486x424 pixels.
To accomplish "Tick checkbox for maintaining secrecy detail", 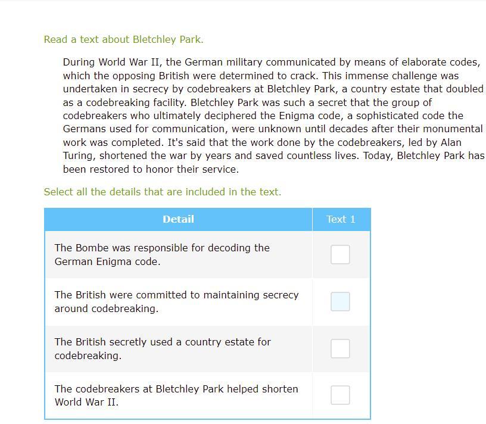I will pos(340,302).
